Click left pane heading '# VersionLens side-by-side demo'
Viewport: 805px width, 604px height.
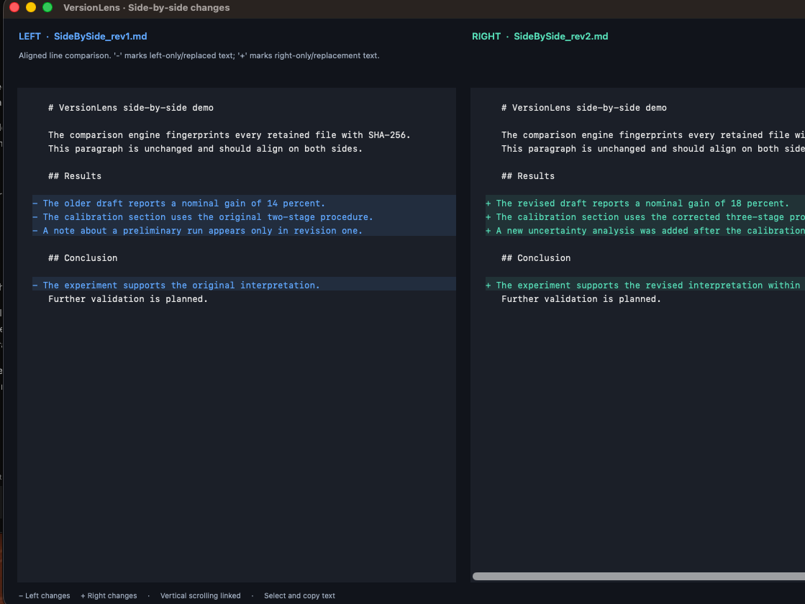pos(131,108)
